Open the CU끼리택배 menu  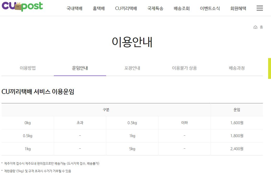point(126,8)
